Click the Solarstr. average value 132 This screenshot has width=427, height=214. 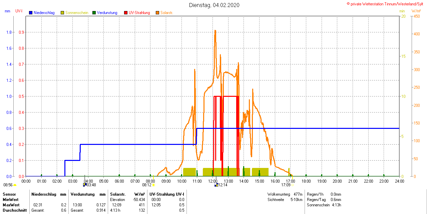click(142, 210)
